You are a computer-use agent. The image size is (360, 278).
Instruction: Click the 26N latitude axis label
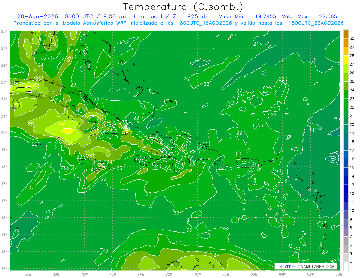click(4, 31)
